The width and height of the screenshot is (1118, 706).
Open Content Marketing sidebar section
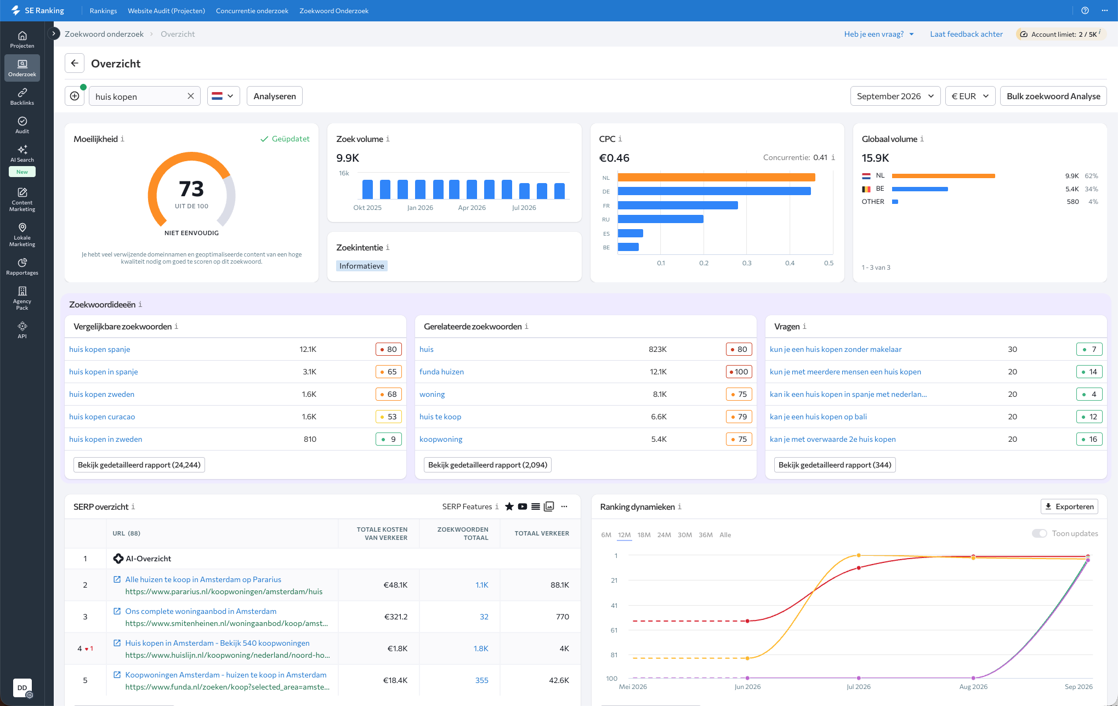coord(22,199)
